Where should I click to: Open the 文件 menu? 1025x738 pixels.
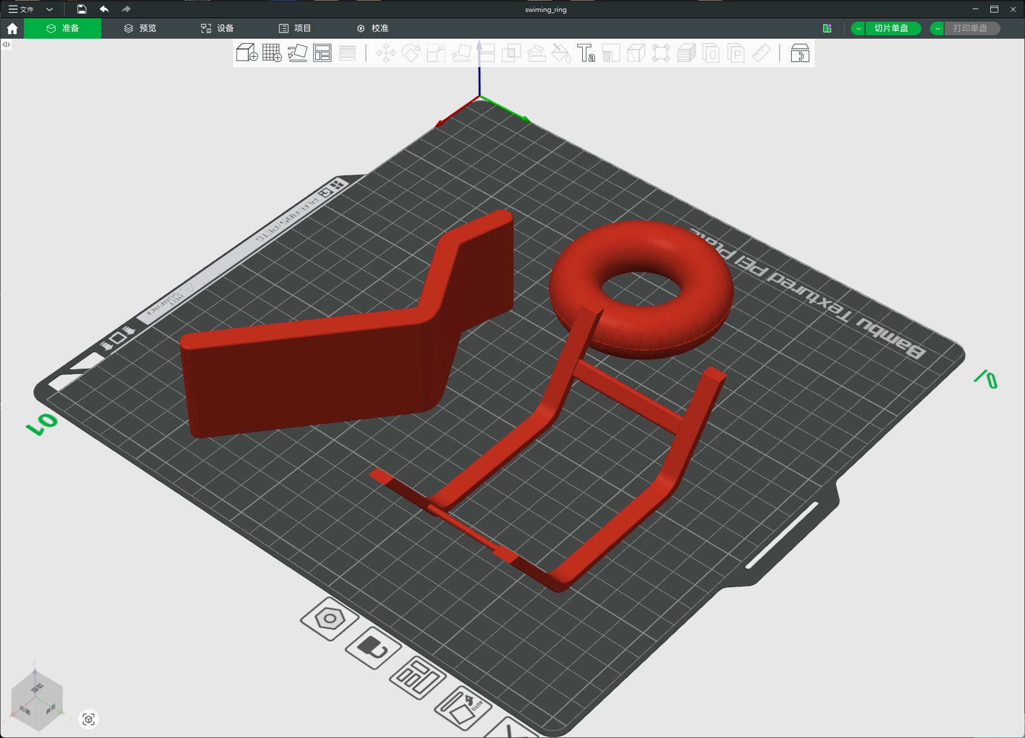tap(21, 9)
